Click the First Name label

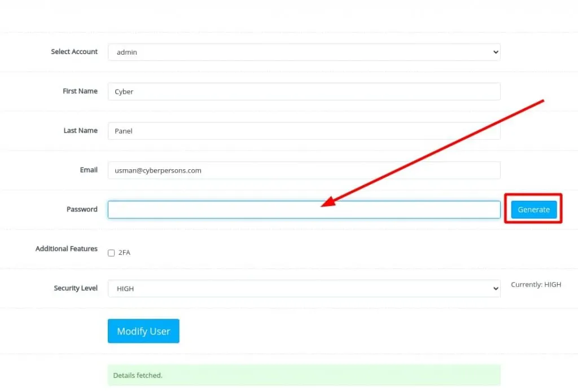point(80,91)
